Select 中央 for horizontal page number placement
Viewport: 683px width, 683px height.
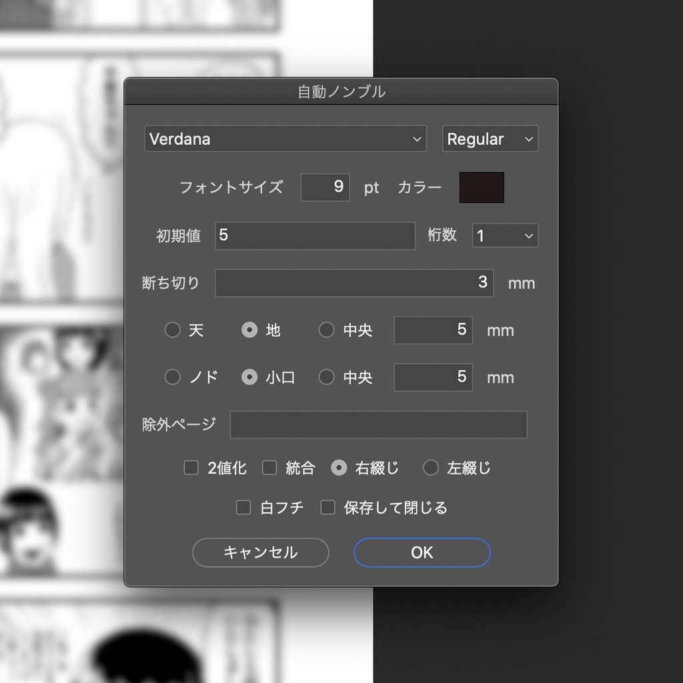(x=327, y=377)
